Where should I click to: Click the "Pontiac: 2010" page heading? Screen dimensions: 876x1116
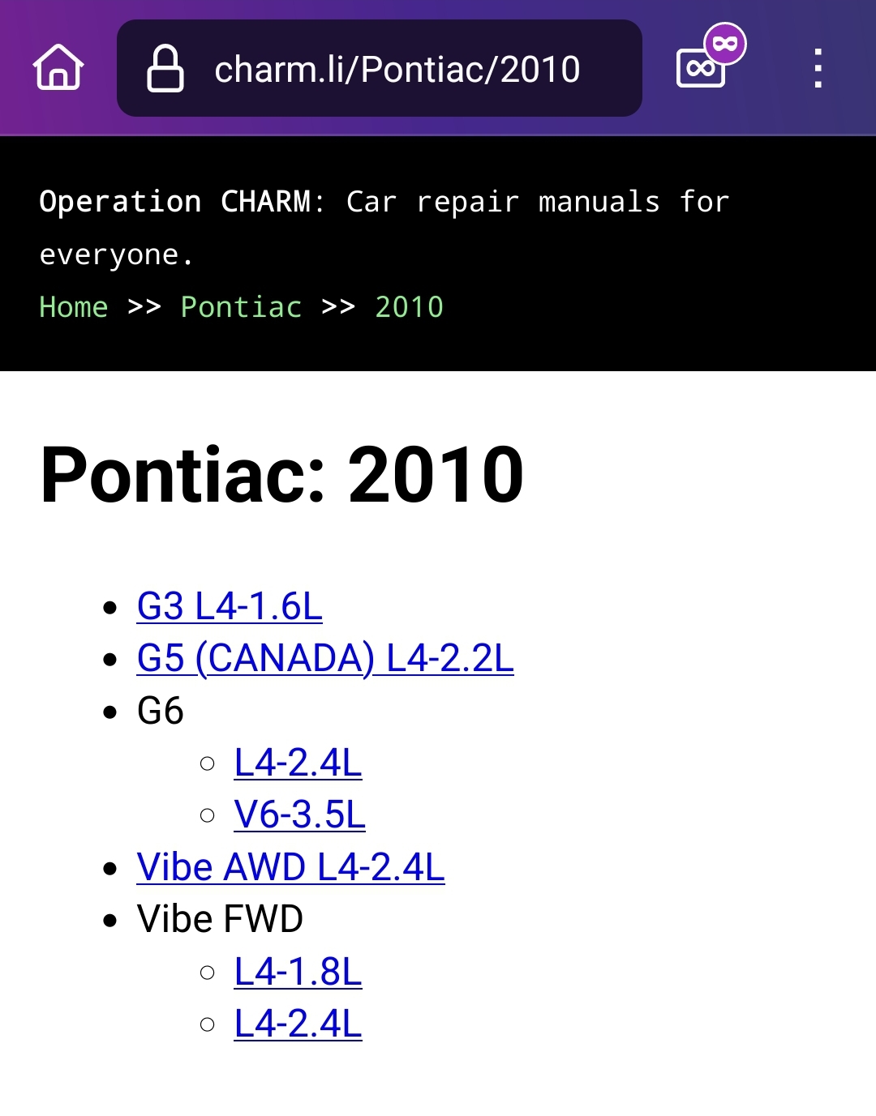click(282, 475)
